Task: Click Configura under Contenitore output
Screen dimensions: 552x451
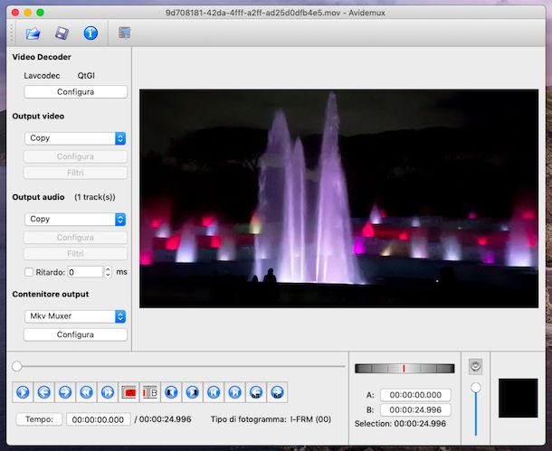Action: [x=75, y=334]
